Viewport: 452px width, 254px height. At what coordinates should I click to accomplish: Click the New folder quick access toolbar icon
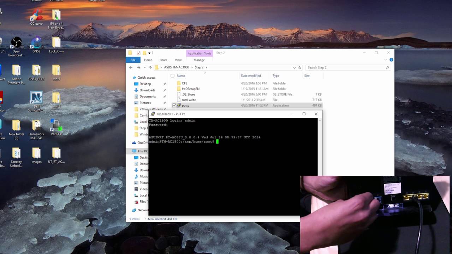pos(144,53)
